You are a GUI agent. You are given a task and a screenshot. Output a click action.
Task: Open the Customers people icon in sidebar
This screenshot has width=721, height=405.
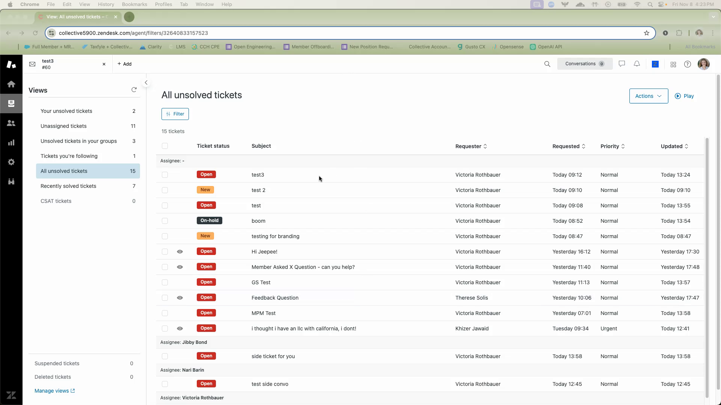click(11, 123)
